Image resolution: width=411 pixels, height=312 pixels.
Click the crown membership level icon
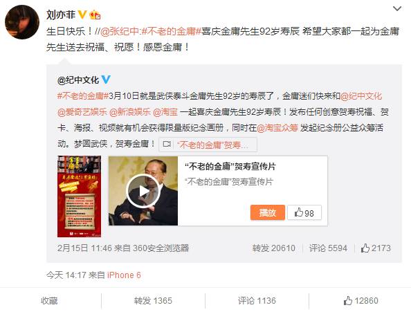pos(95,15)
